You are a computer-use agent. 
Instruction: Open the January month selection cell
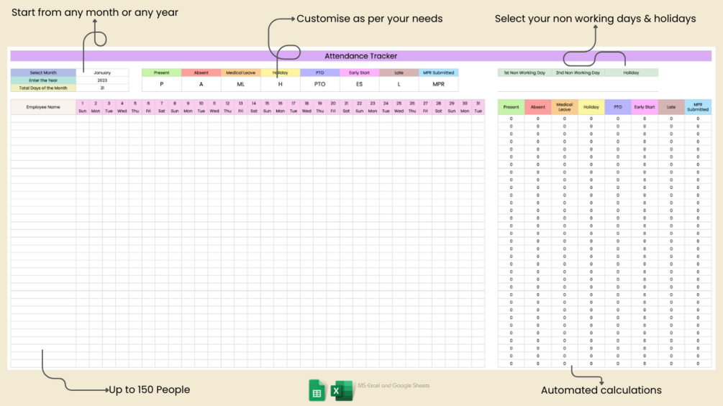[102, 73]
